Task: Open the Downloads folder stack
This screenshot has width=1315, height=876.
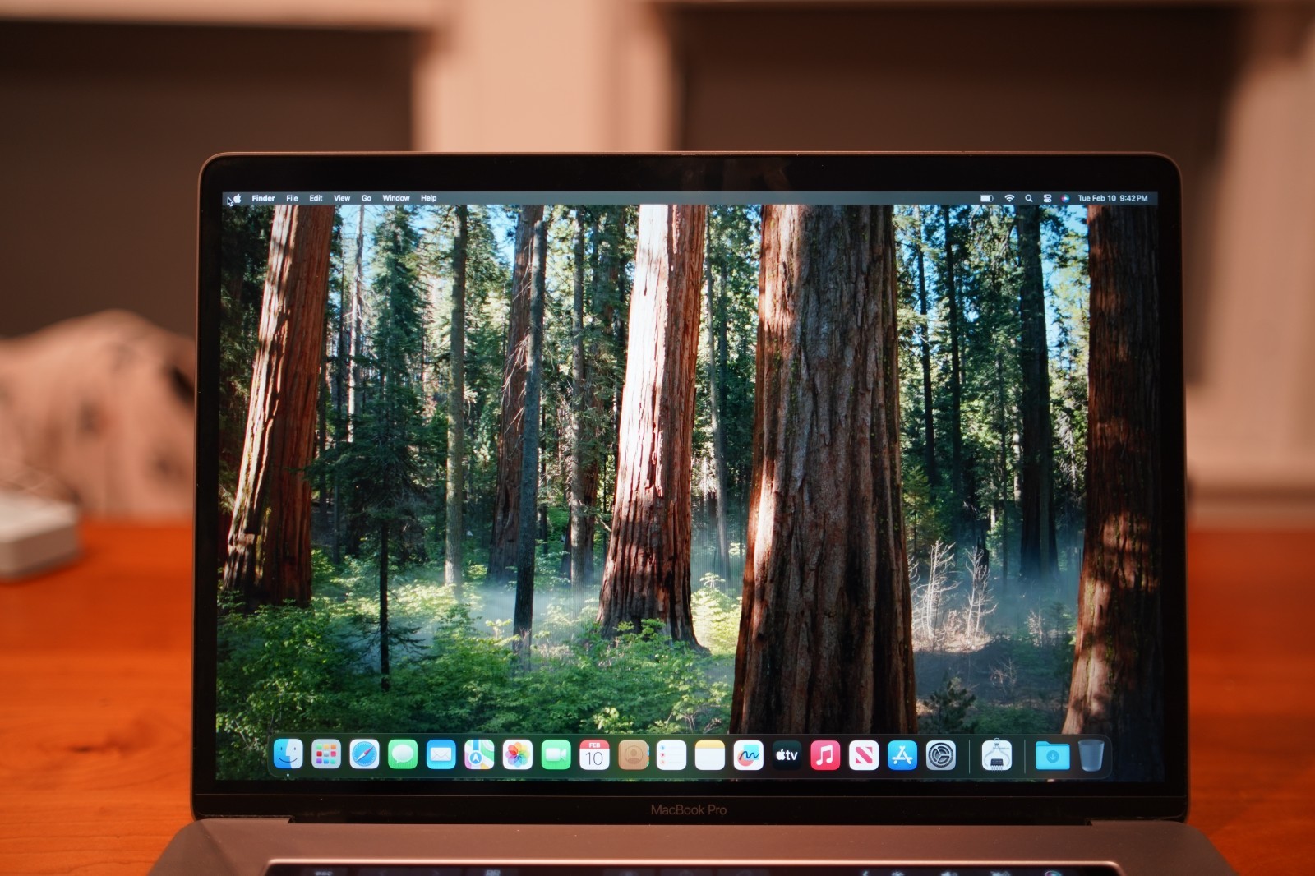Action: click(1052, 755)
